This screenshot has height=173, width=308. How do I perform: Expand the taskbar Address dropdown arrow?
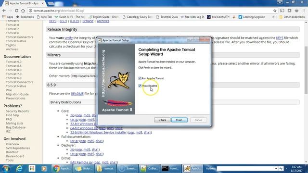pos(276,169)
